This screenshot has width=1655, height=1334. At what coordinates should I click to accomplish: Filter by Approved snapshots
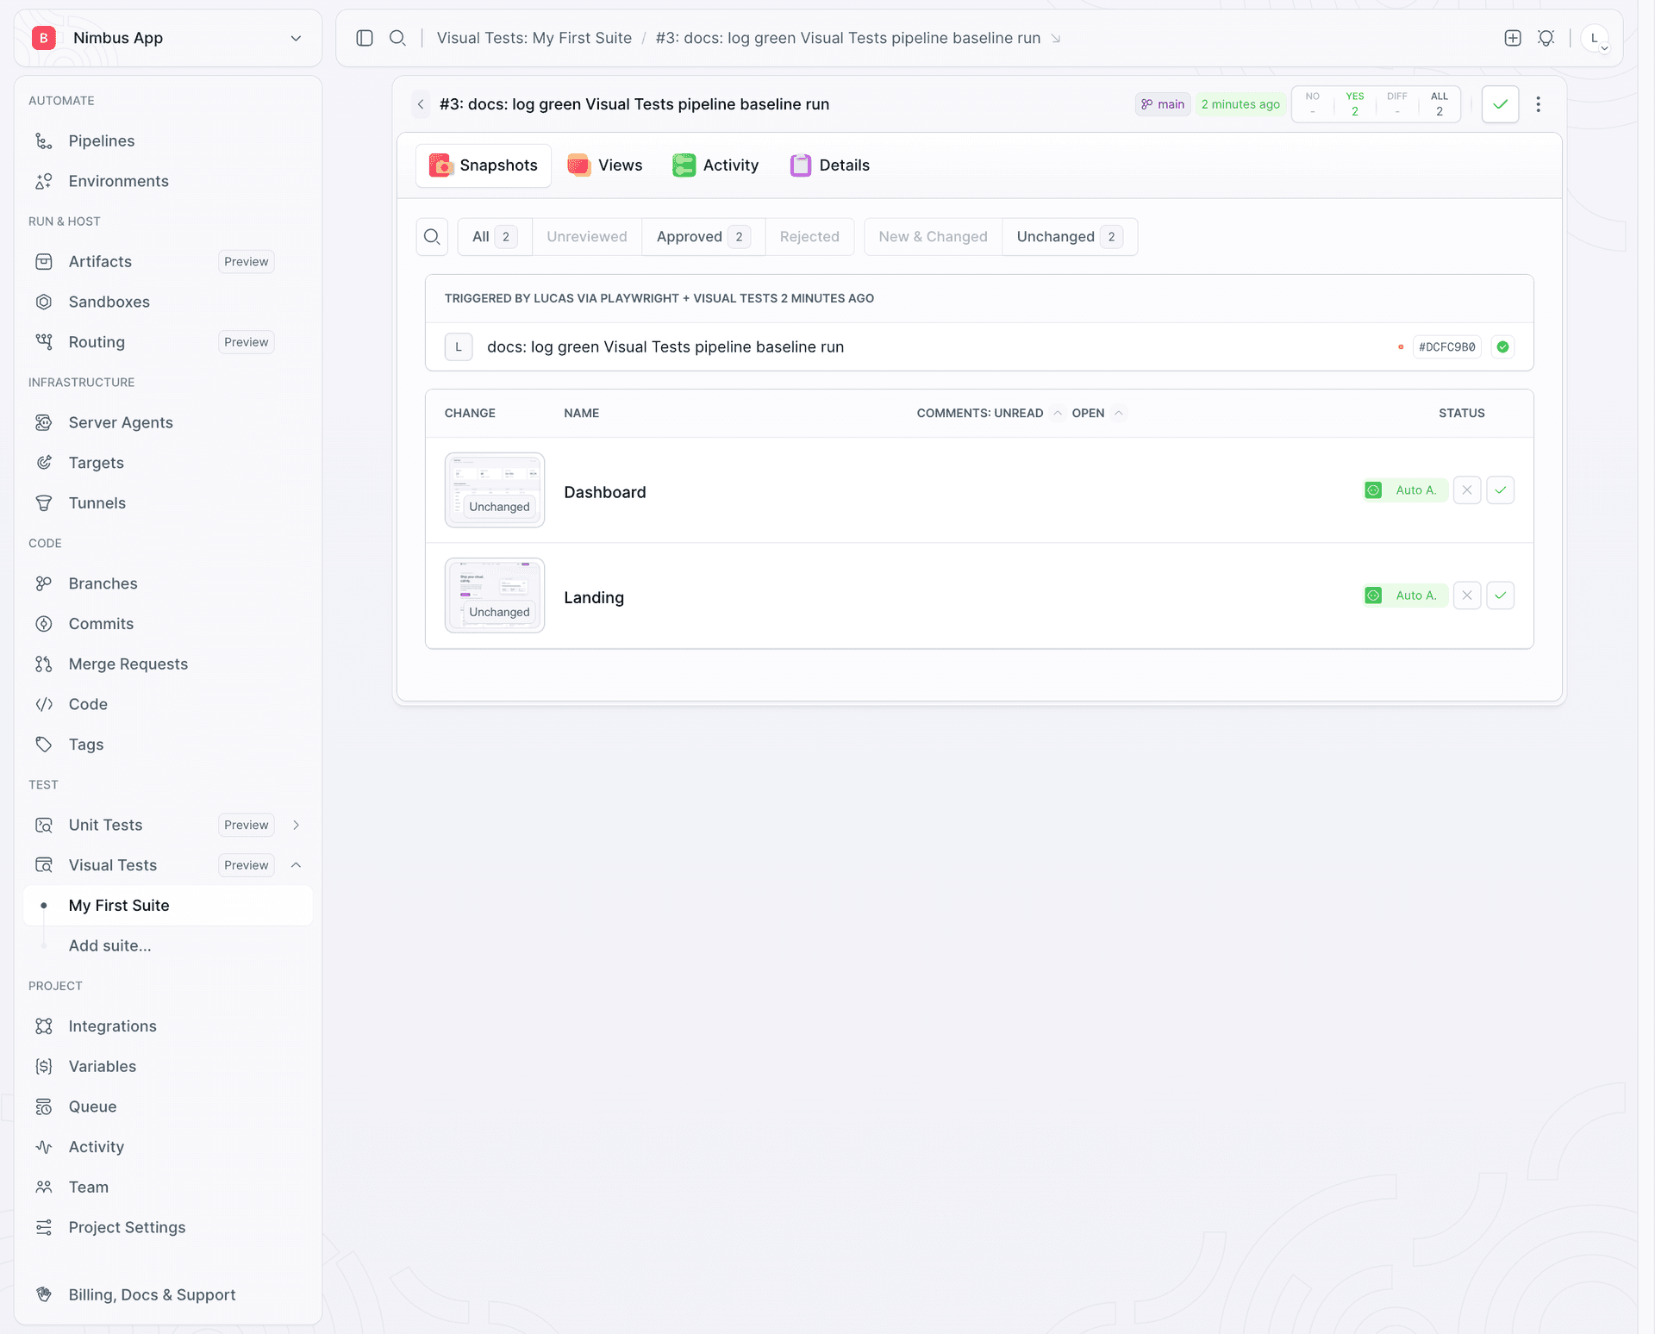pyautogui.click(x=703, y=237)
